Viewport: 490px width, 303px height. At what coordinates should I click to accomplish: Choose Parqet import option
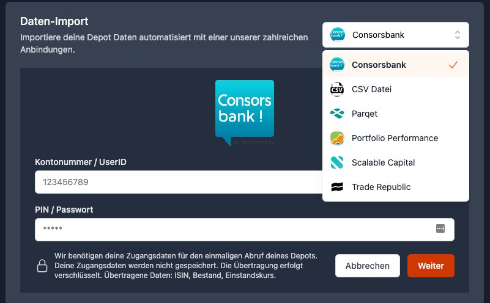[x=396, y=114]
